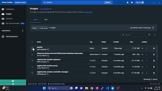Open more actions for the ubuntu image
Image resolution: width=162 pixels, height=91 pixels.
tap(147, 48)
